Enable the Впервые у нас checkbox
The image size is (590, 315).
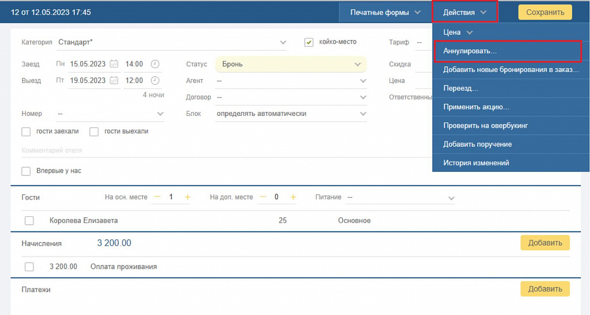(26, 171)
